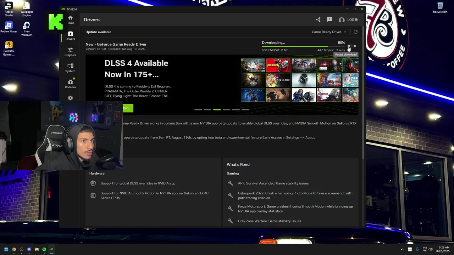Screen dimensions: 454x255
Task: Go to sixth carousel slide indicator
Action: [x=245, y=109]
